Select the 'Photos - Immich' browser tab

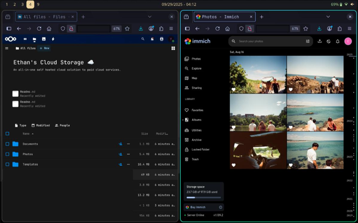(x=225, y=17)
